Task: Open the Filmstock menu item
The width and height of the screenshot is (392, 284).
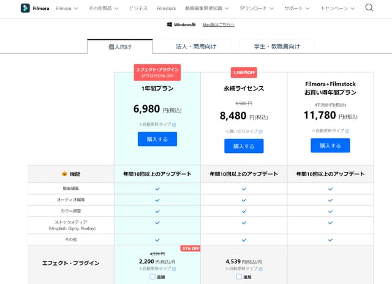Action: pos(166,8)
